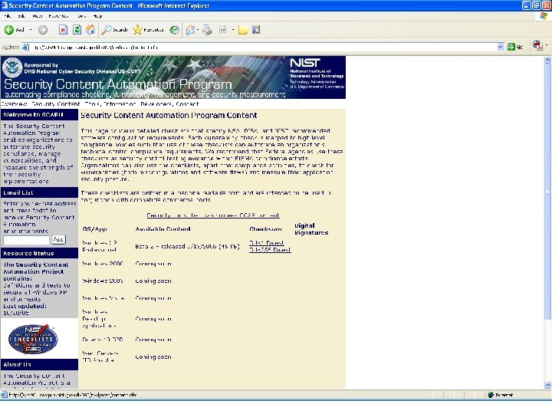Click the 'Checksum' column header

(x=265, y=229)
